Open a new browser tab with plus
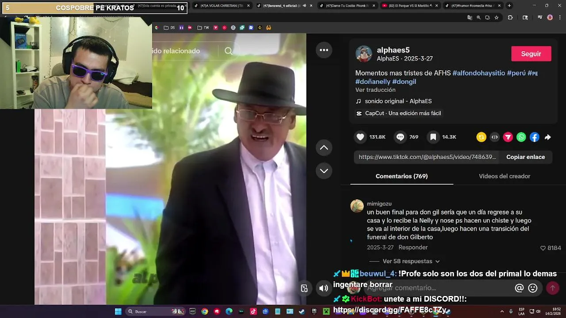Image resolution: width=566 pixels, height=318 pixels. click(x=509, y=6)
